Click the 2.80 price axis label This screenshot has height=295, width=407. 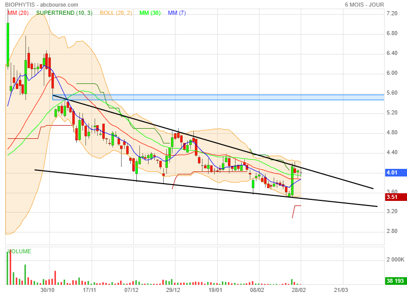pos(392,231)
